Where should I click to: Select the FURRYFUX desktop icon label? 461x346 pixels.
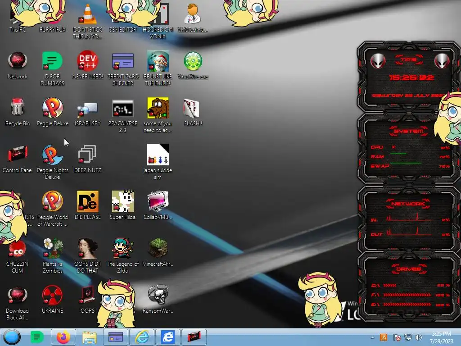click(52, 29)
